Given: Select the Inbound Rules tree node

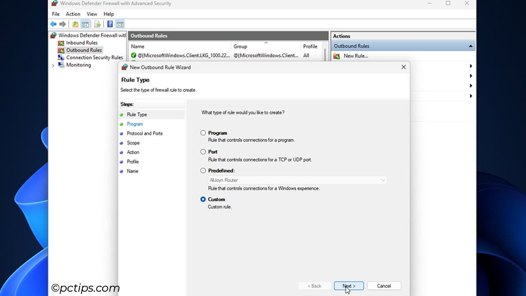Looking at the screenshot, I should coord(82,43).
